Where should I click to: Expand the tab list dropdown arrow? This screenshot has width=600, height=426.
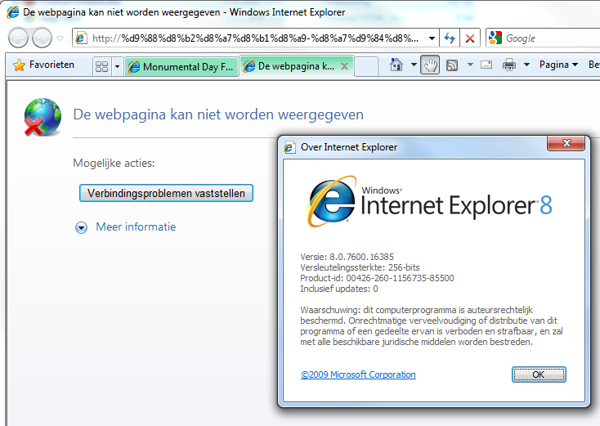(x=117, y=66)
